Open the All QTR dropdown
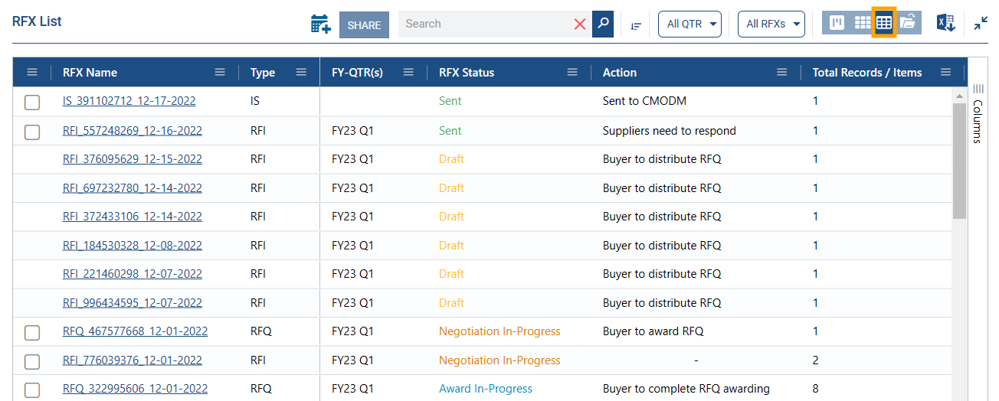999x401 pixels. click(689, 24)
